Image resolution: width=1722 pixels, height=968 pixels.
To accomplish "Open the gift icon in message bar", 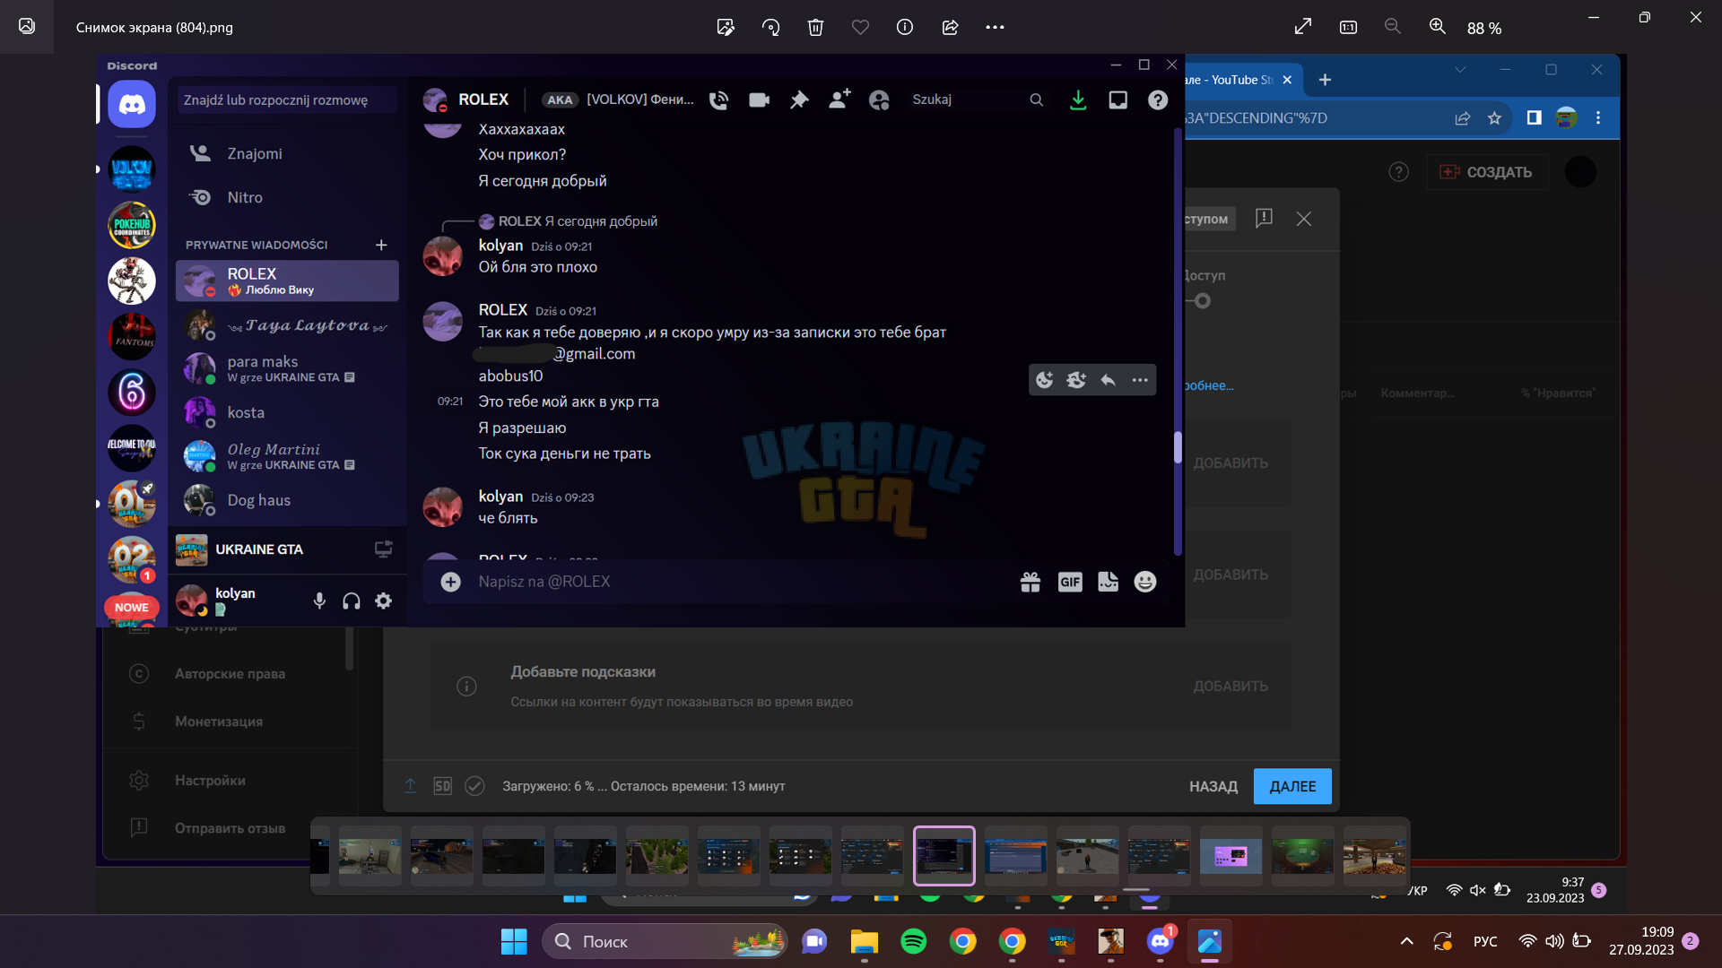I will 1031,583.
